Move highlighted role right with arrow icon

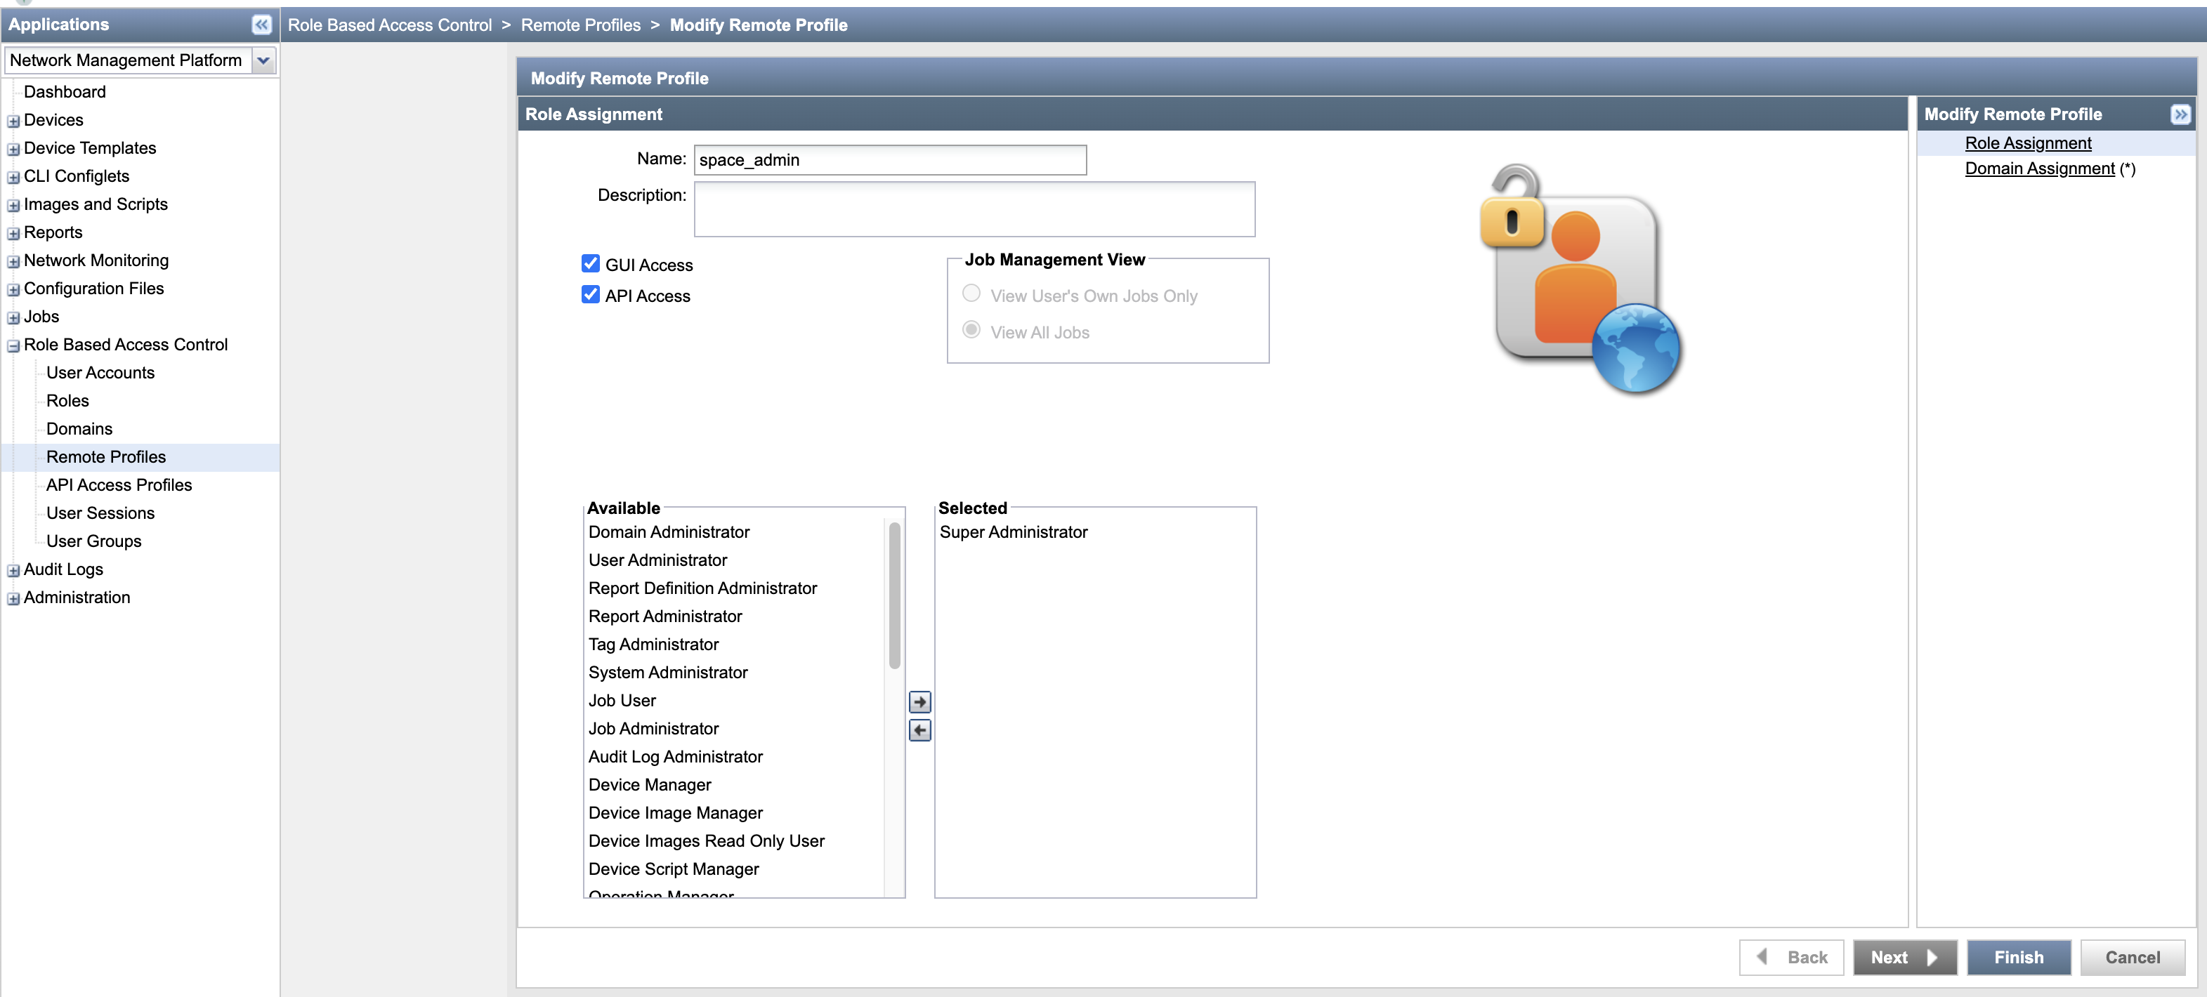pos(919,701)
